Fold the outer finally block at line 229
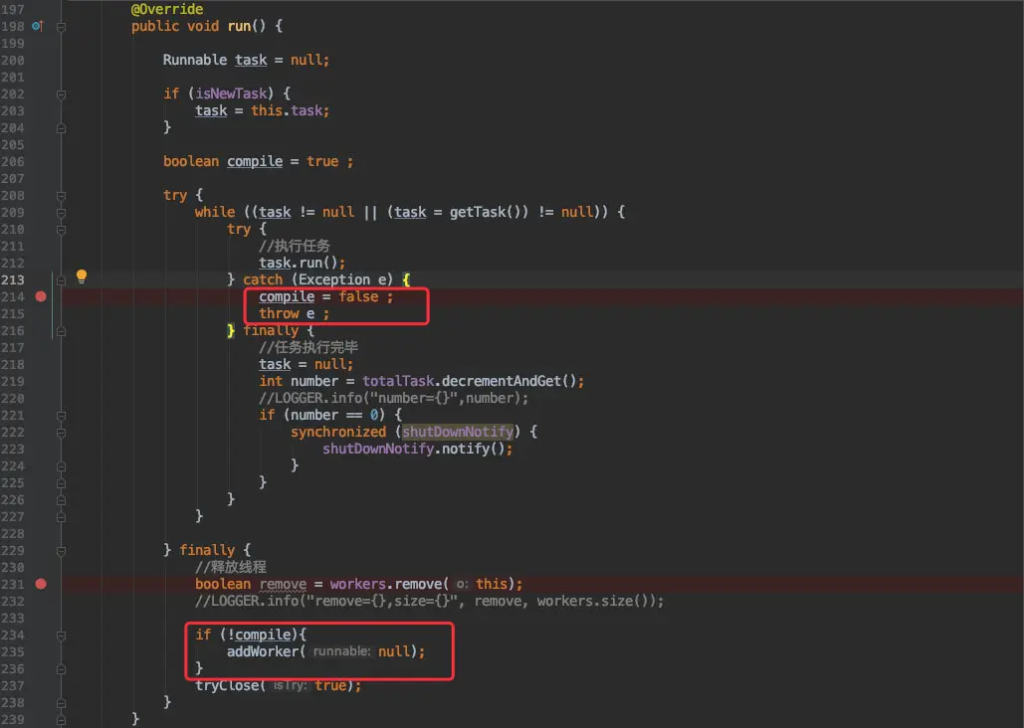This screenshot has height=728, width=1024. tap(61, 551)
